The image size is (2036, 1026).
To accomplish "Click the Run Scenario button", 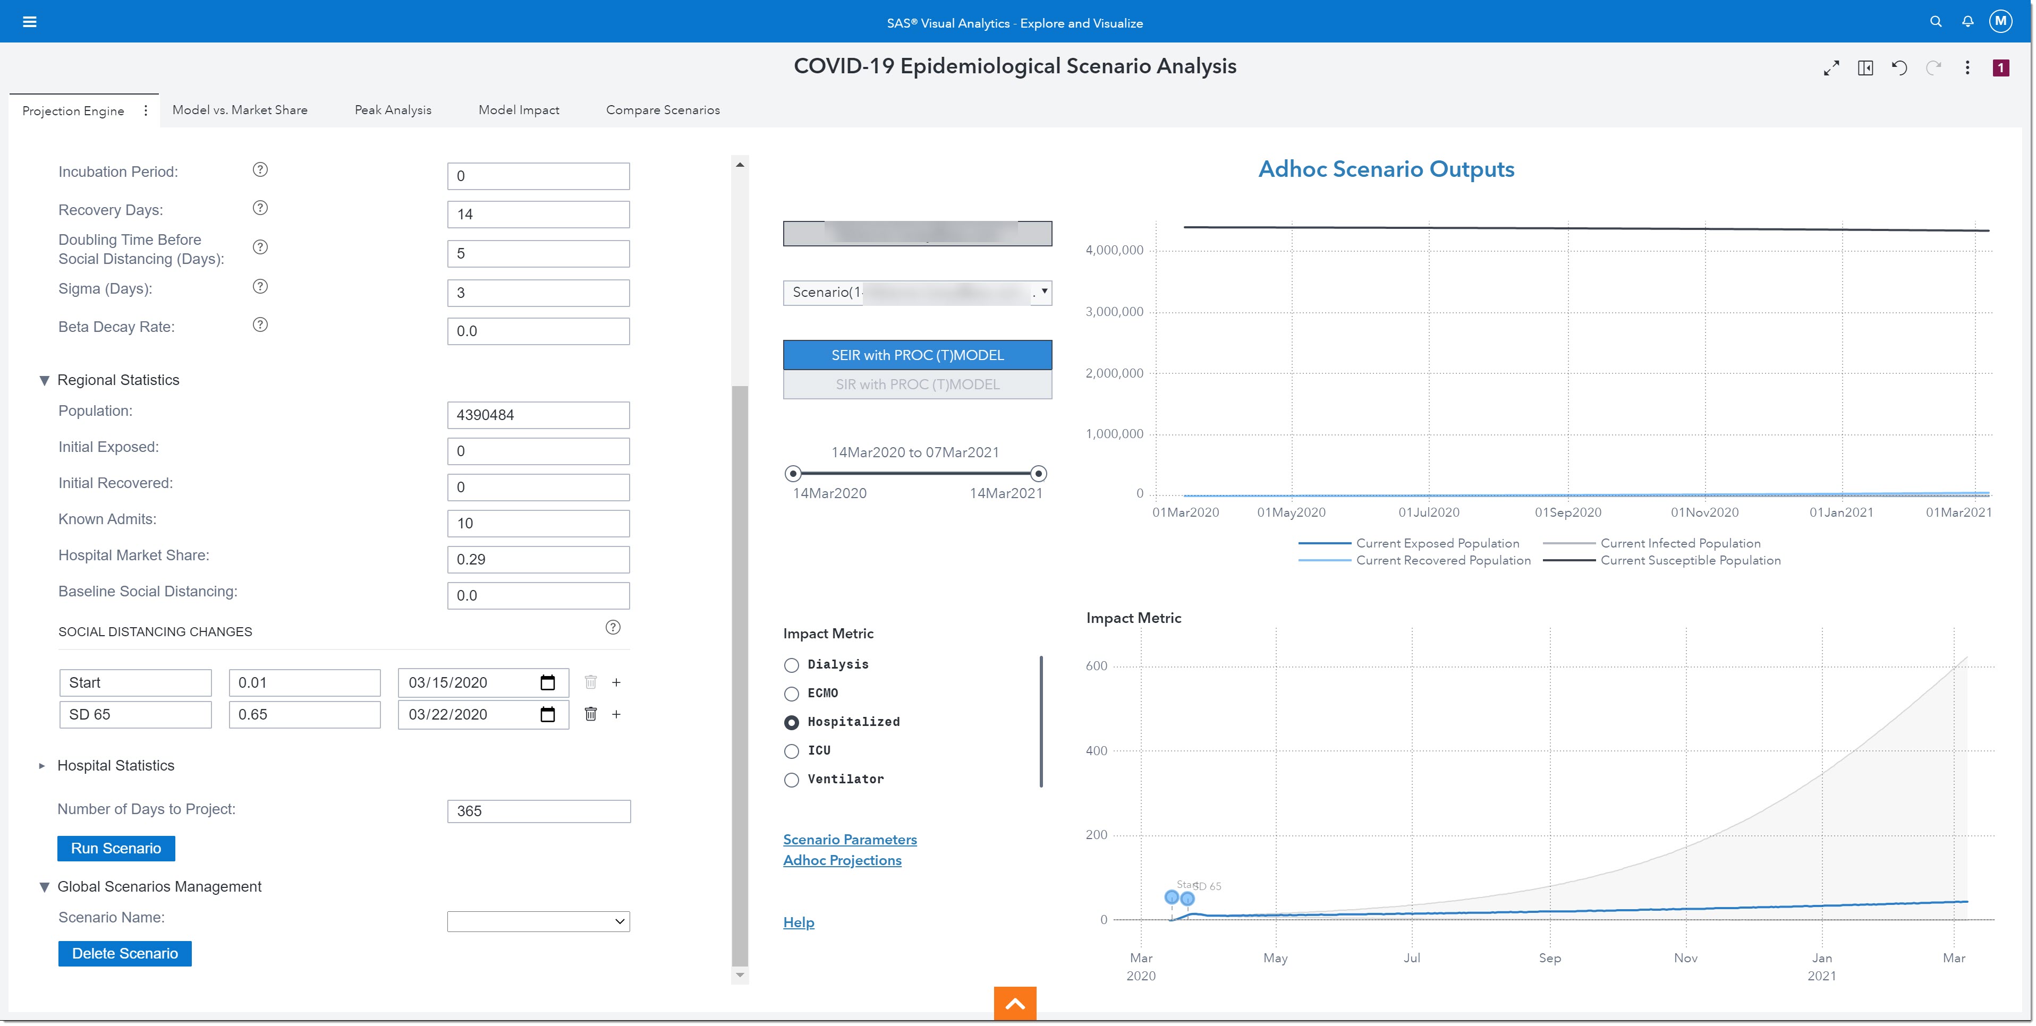I will tap(116, 848).
